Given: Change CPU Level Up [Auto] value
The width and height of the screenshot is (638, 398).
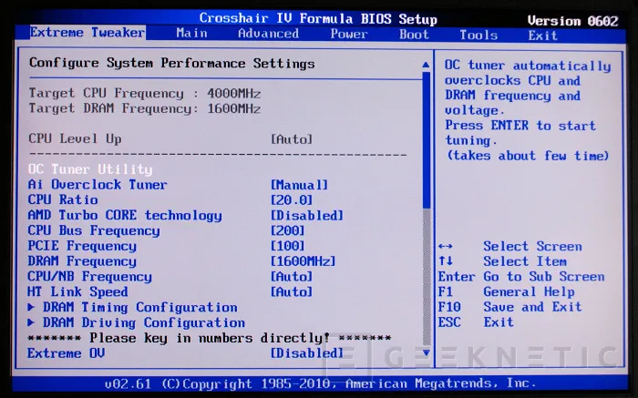Looking at the screenshot, I should [292, 139].
